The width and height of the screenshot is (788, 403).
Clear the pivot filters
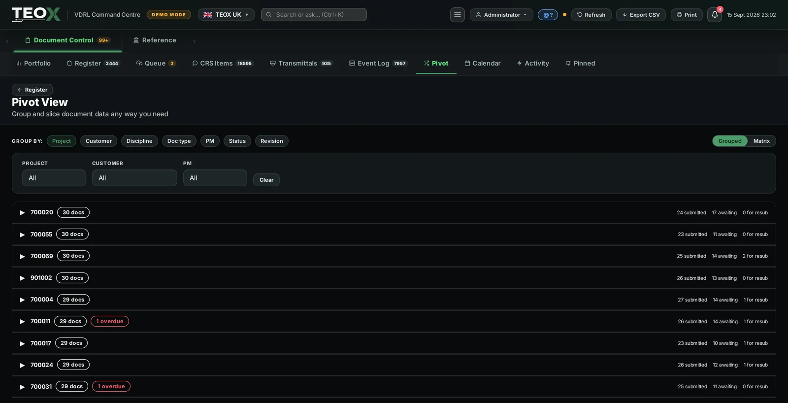(266, 180)
